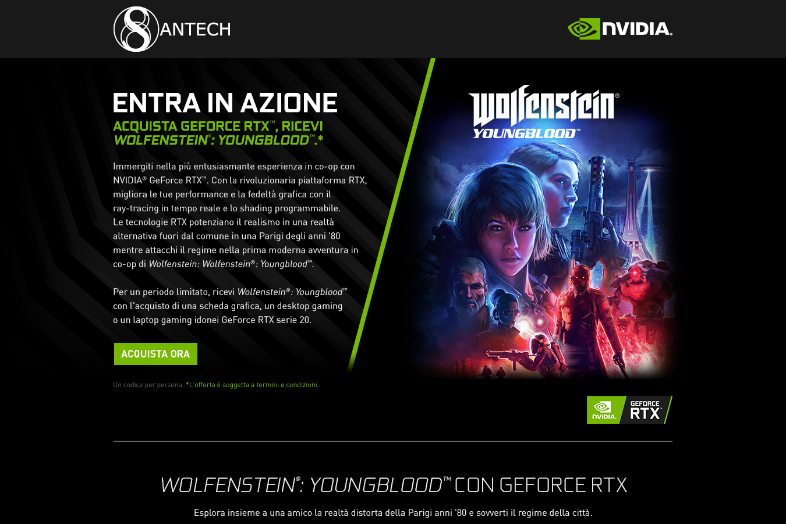The height and width of the screenshot is (524, 786).
Task: Click the 'Un codice per persona' note
Action: pos(148,385)
